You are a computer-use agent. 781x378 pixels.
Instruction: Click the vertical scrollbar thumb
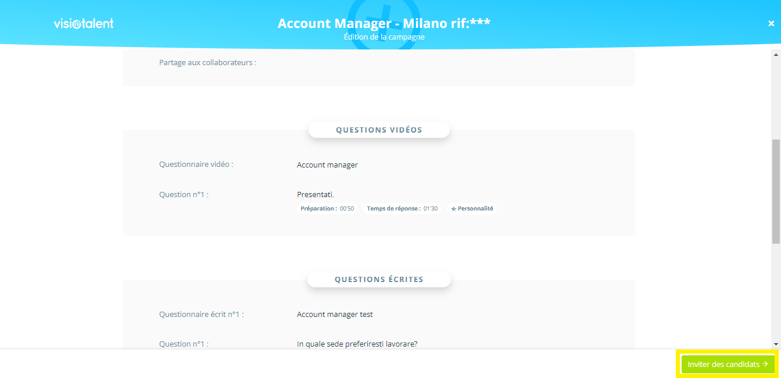pyautogui.click(x=776, y=191)
